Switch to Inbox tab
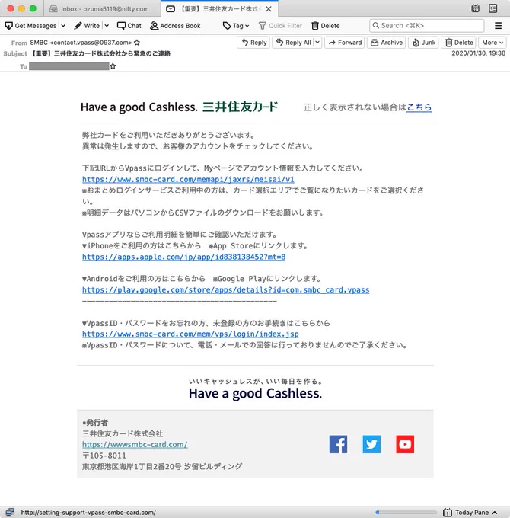The height and width of the screenshot is (518, 510). tap(102, 9)
